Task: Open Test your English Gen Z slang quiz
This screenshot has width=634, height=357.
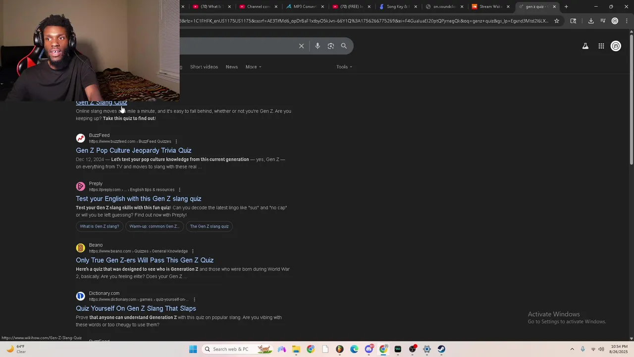Action: [x=138, y=199]
